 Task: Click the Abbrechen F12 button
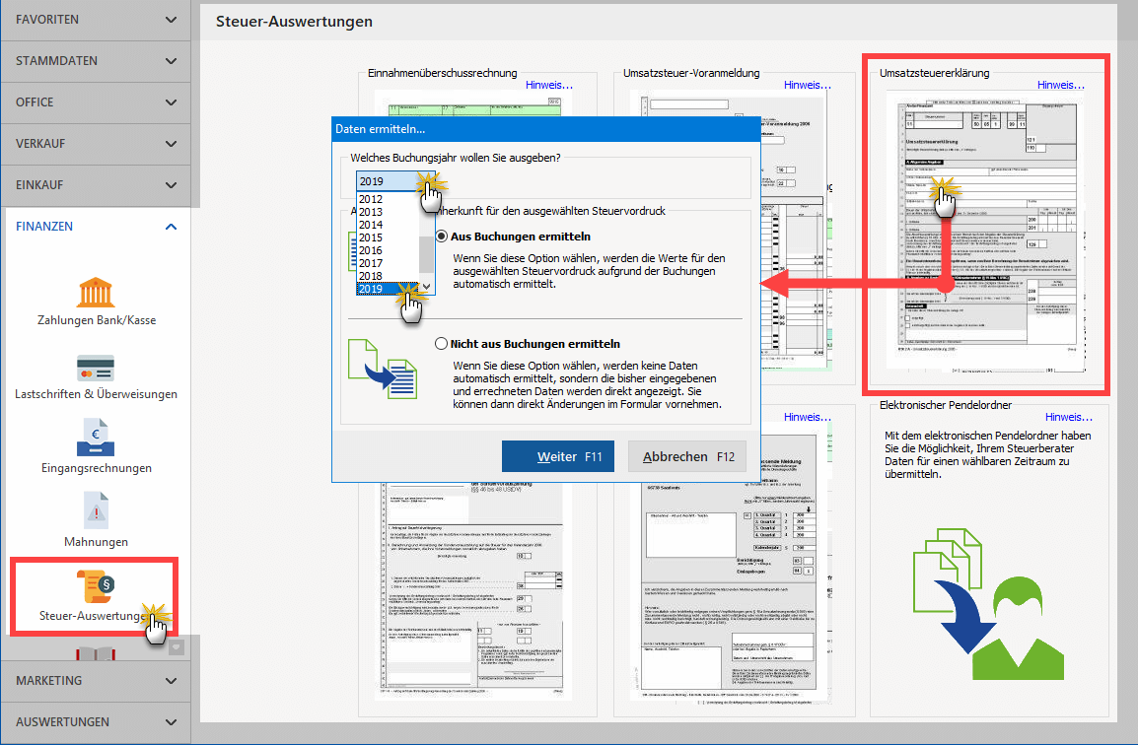click(x=687, y=456)
